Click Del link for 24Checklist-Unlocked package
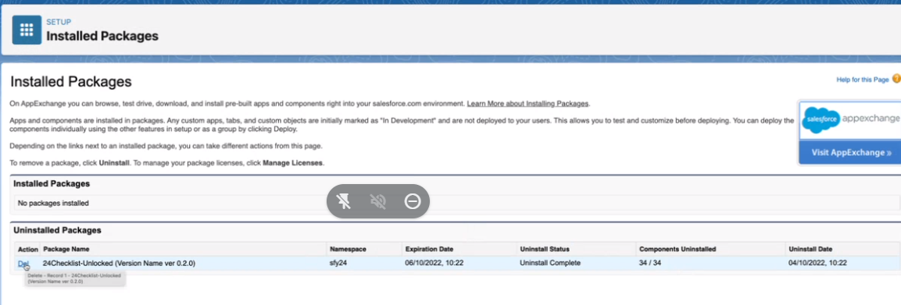901x305 pixels. pos(23,263)
